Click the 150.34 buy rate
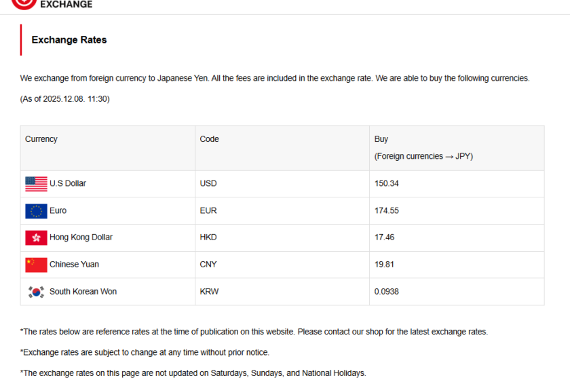 [x=387, y=183]
